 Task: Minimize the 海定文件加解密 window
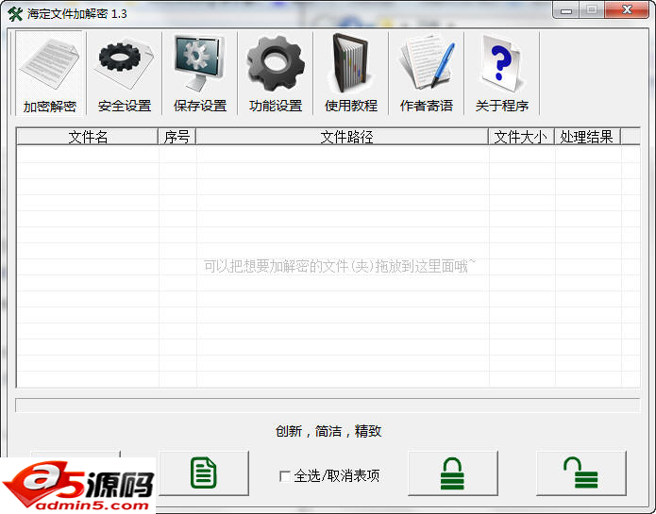(x=566, y=10)
